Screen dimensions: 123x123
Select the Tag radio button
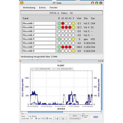(x=28, y=116)
